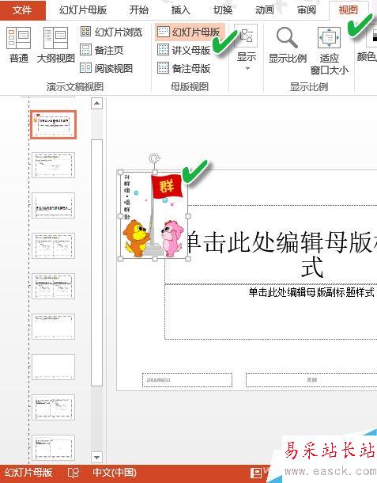Open the 插入 tab
The height and width of the screenshot is (483, 377).
pos(180,10)
